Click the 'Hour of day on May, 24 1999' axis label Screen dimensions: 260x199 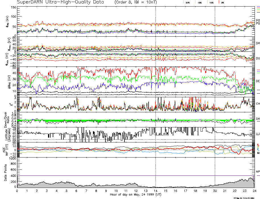point(136,195)
